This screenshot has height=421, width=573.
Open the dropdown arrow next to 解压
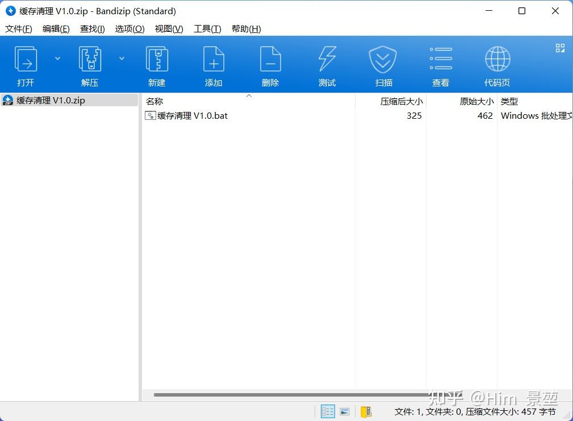122,59
